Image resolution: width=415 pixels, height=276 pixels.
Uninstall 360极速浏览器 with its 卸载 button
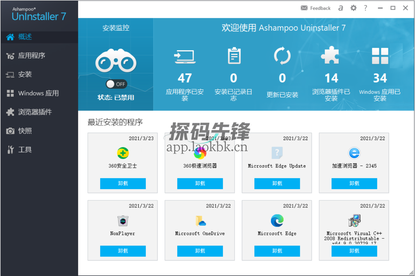200,183
